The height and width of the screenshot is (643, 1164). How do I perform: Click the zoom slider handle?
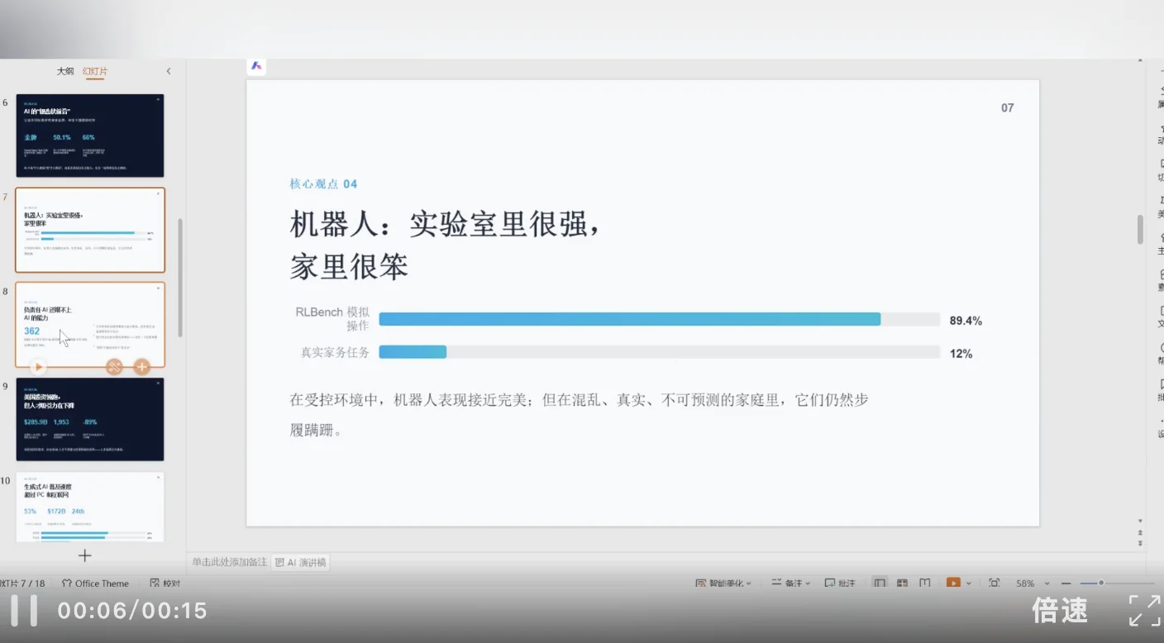[x=1101, y=583]
